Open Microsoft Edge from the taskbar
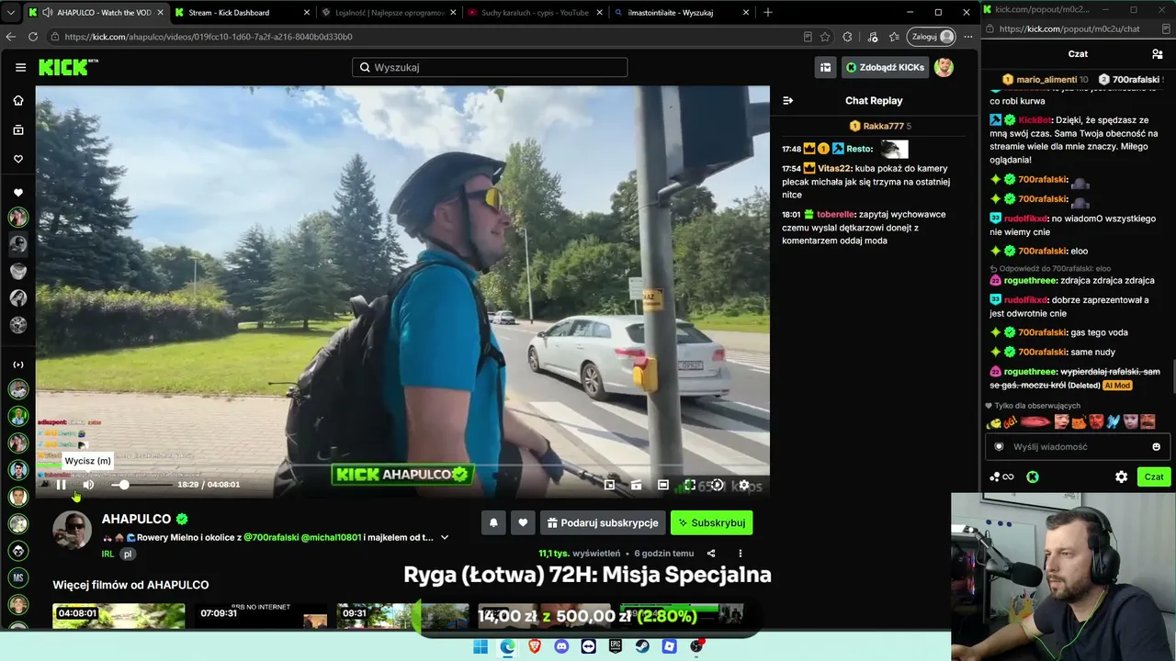The image size is (1176, 661). [507, 646]
